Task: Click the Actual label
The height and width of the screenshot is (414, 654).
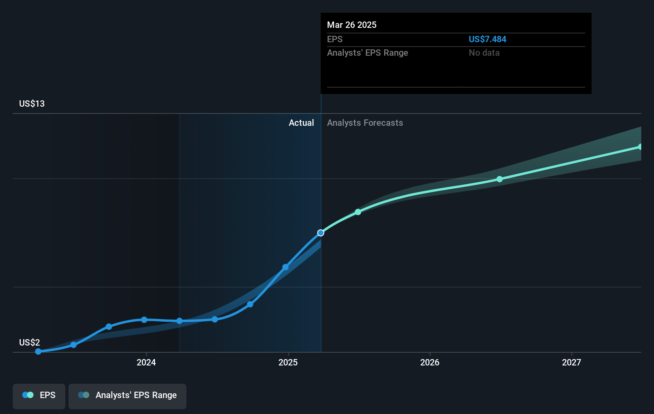Action: [301, 123]
